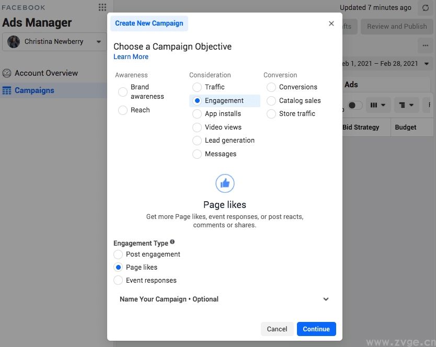436x347 pixels.
Task: Toggle the switch in the Ads toolbar
Action: click(x=354, y=105)
